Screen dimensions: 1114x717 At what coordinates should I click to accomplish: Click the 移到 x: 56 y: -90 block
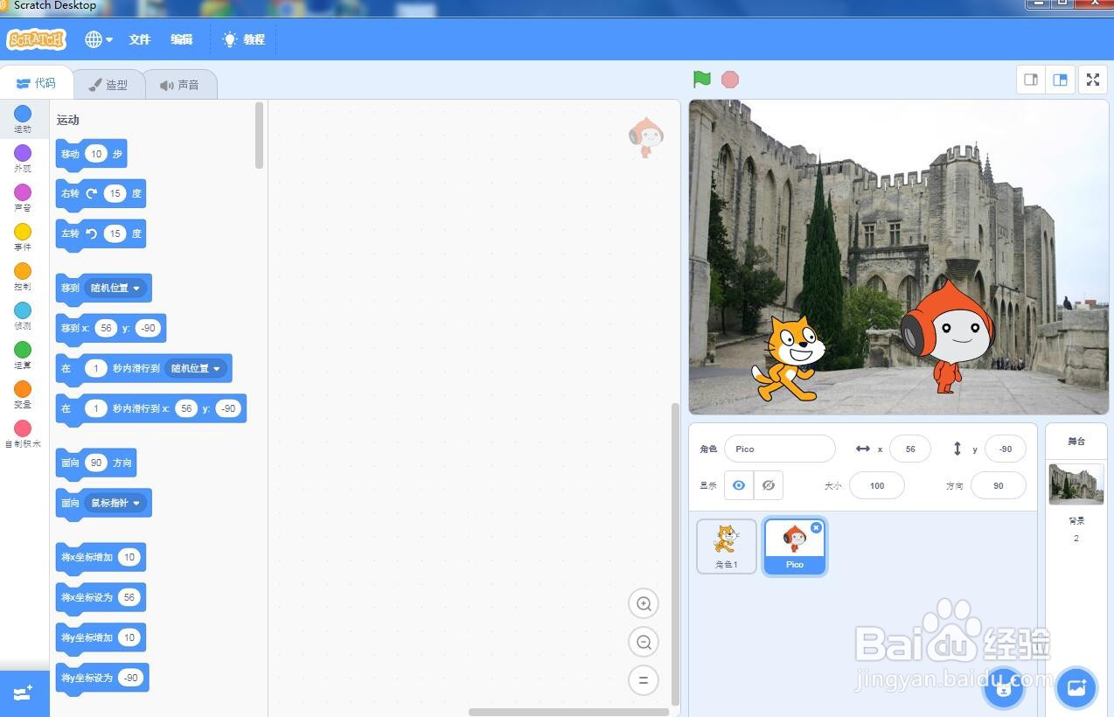(x=110, y=328)
